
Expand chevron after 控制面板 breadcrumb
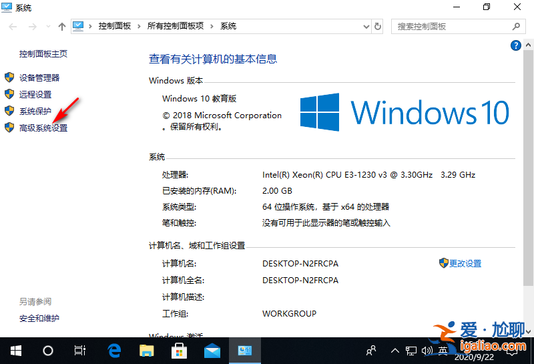(x=139, y=27)
